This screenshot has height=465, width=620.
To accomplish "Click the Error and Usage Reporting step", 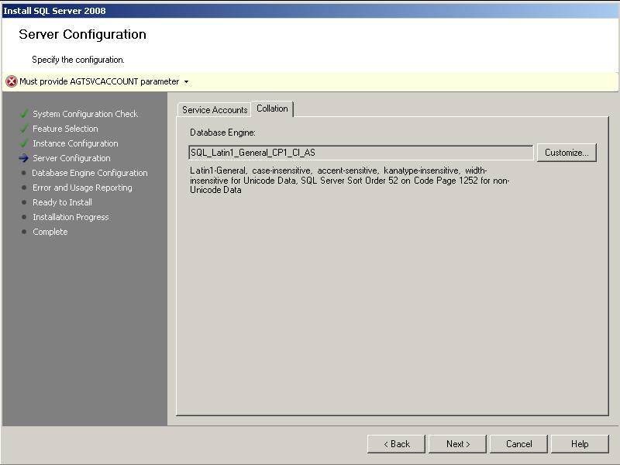I will (x=82, y=188).
